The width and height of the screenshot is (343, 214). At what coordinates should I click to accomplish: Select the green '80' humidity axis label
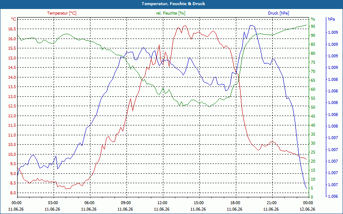point(313,53)
